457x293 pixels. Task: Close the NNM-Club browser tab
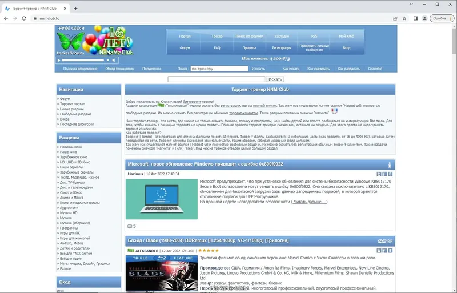click(65, 9)
